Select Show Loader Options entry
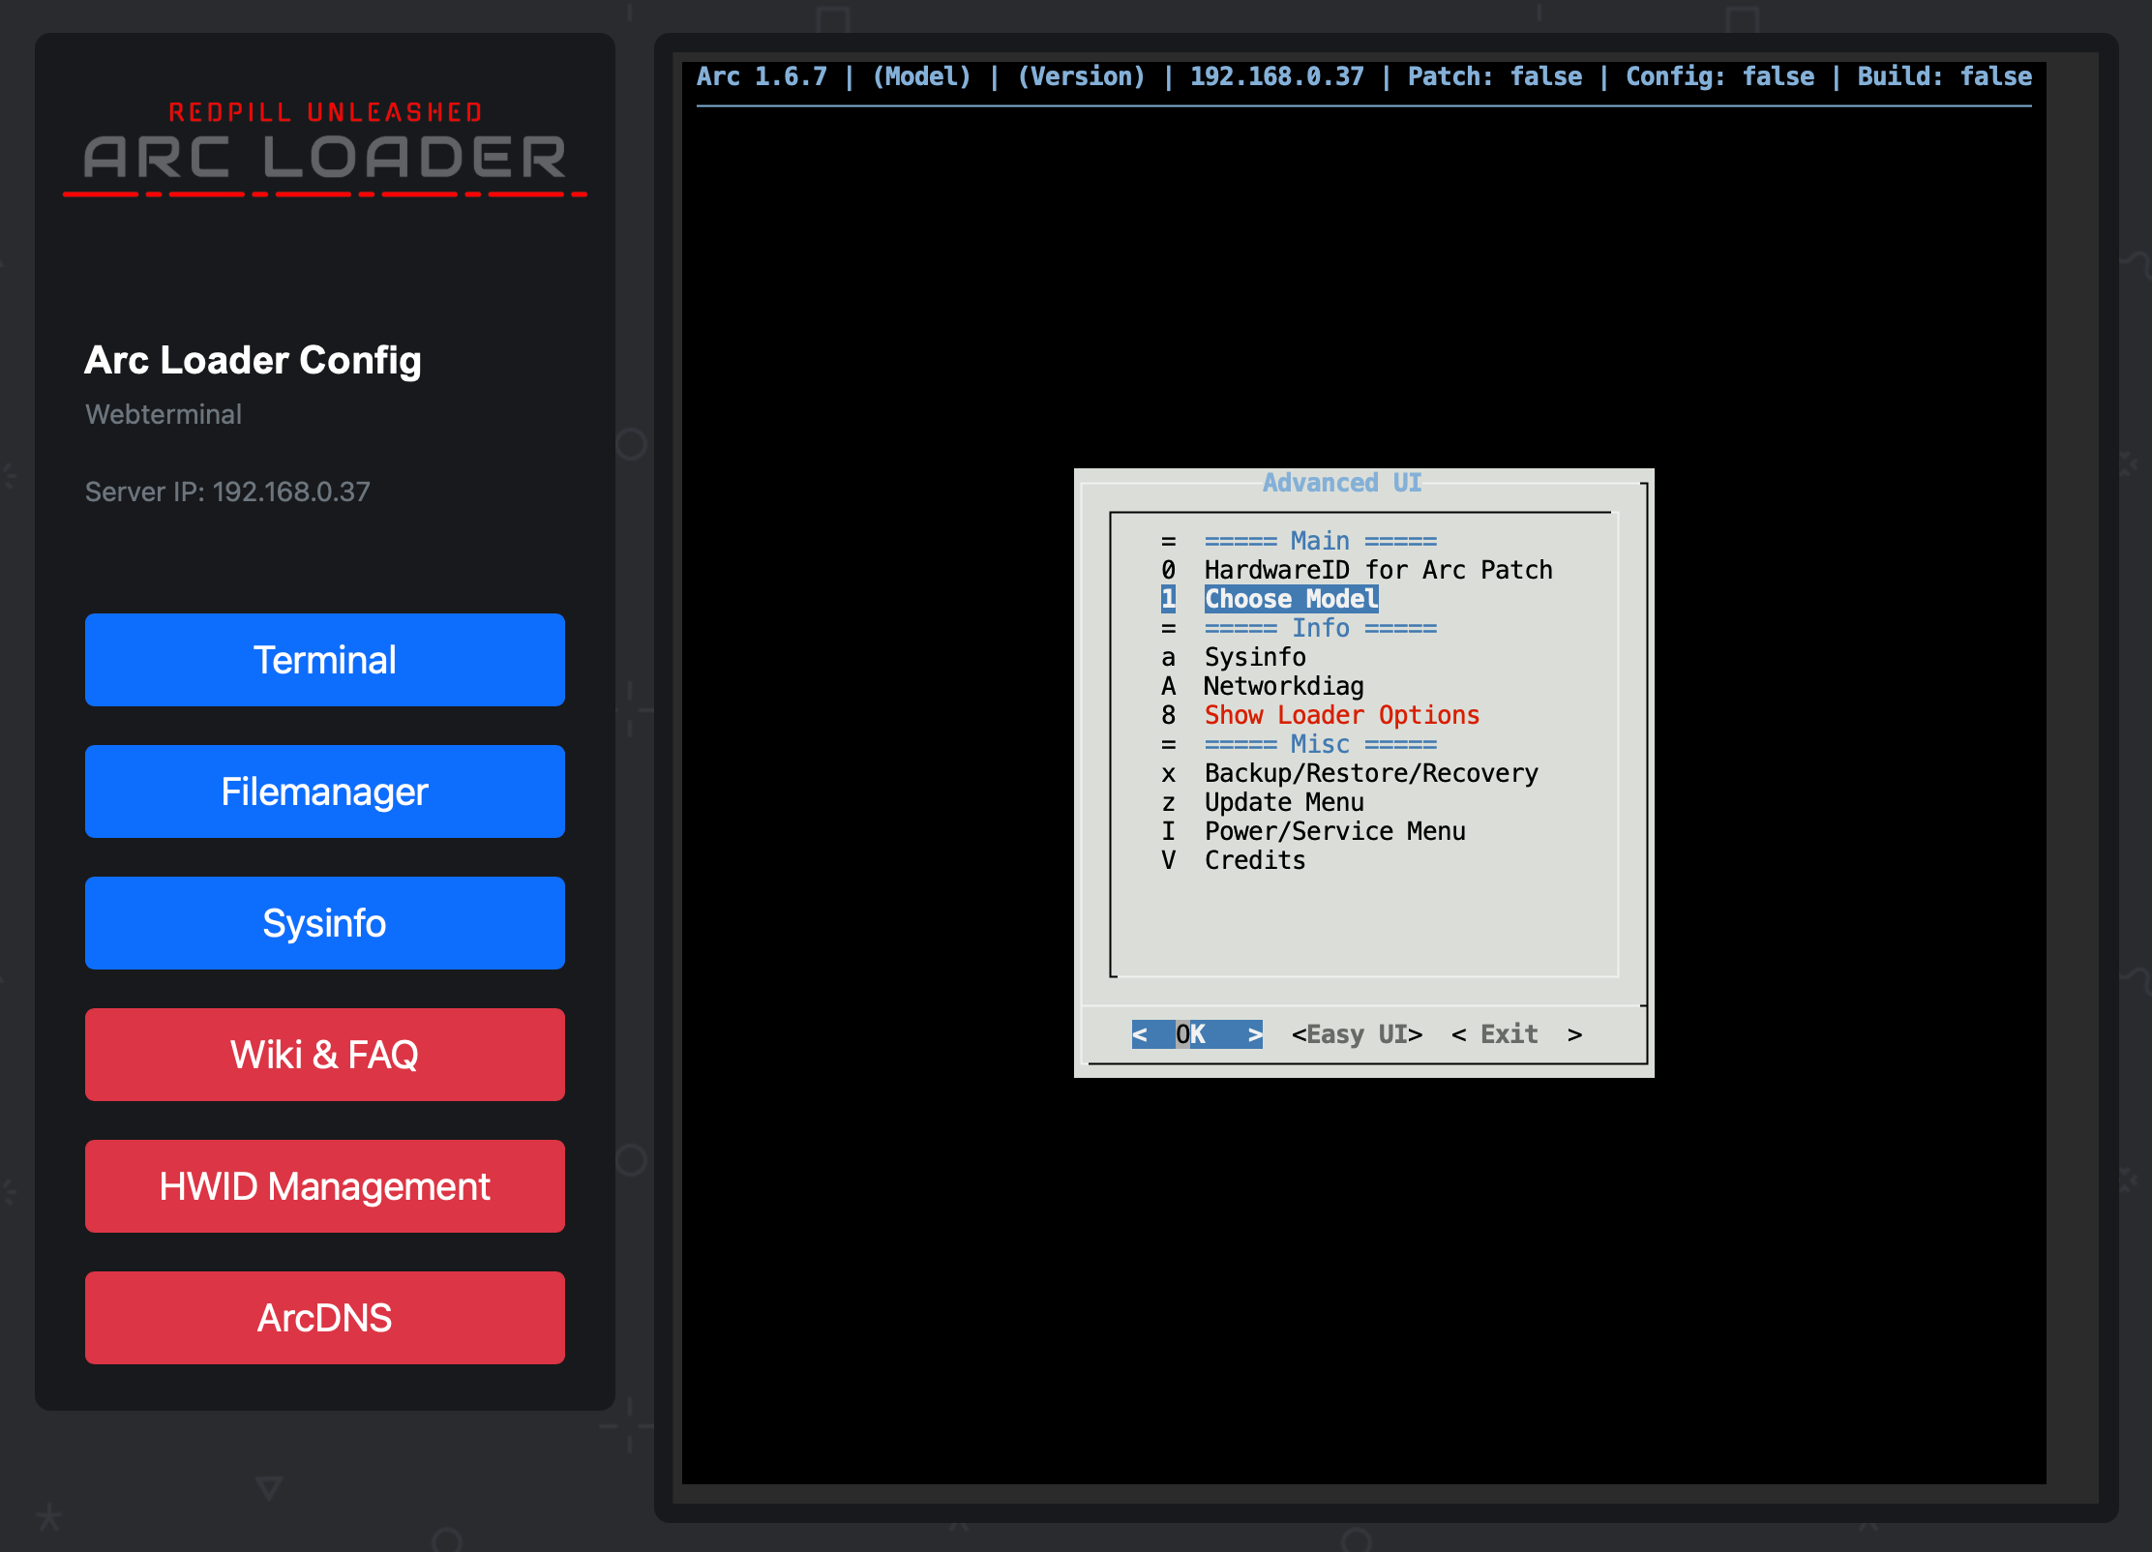This screenshot has width=2152, height=1552. pyautogui.click(x=1341, y=715)
